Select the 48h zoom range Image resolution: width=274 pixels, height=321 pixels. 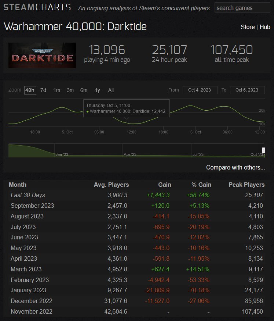[30, 90]
